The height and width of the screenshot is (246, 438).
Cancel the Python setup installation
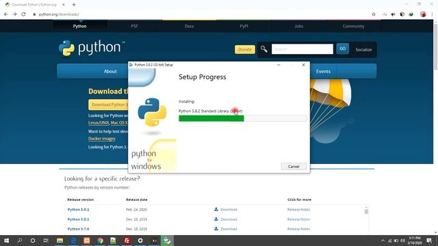click(294, 167)
